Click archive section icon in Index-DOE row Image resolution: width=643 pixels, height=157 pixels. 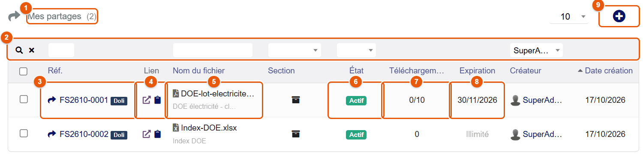(295, 134)
